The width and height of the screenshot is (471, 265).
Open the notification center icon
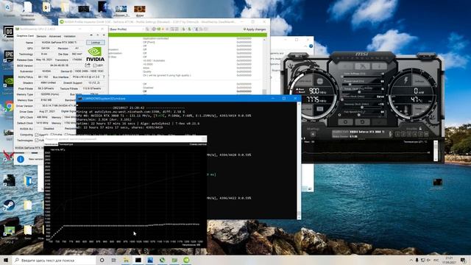(464, 260)
